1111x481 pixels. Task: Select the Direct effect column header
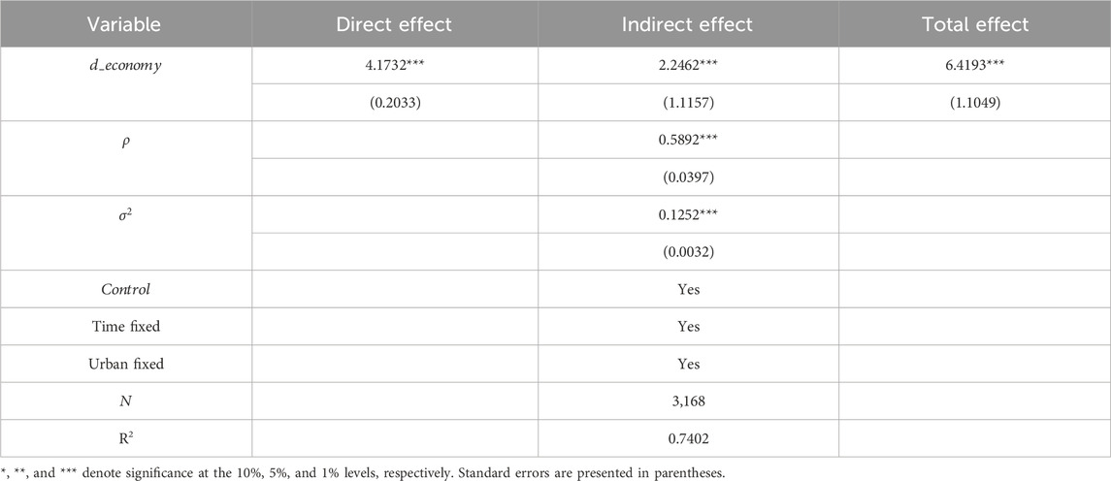pos(394,22)
